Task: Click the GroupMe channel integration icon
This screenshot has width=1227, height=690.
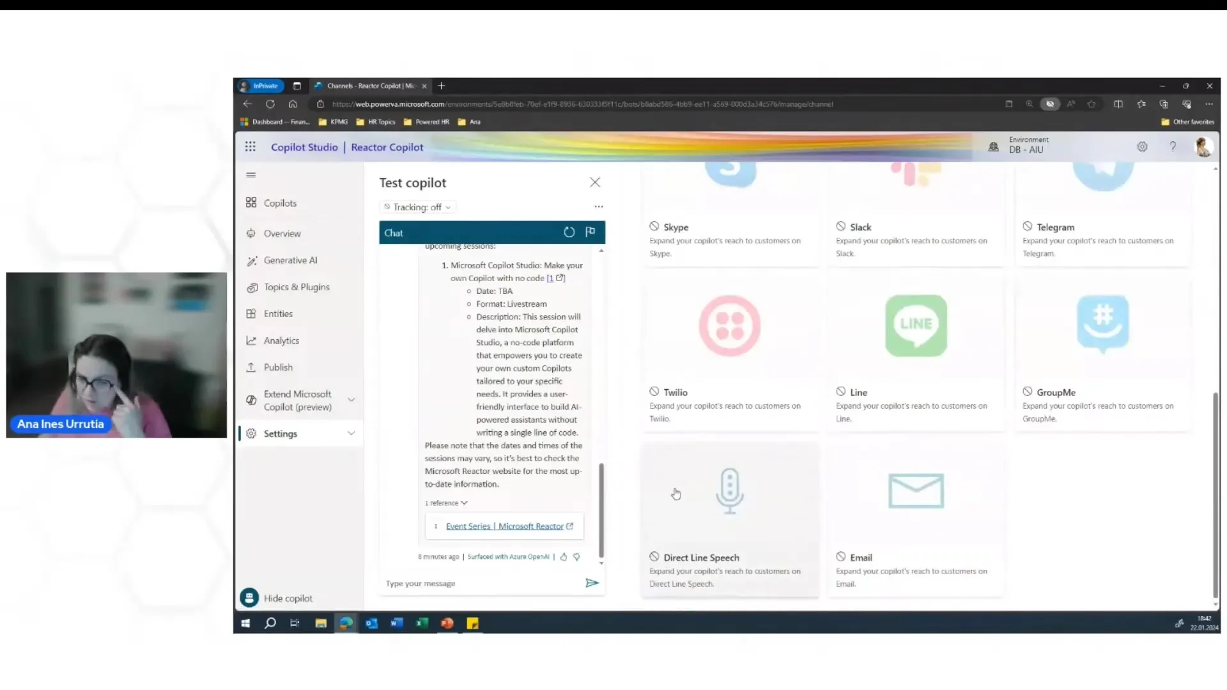Action: click(1102, 325)
